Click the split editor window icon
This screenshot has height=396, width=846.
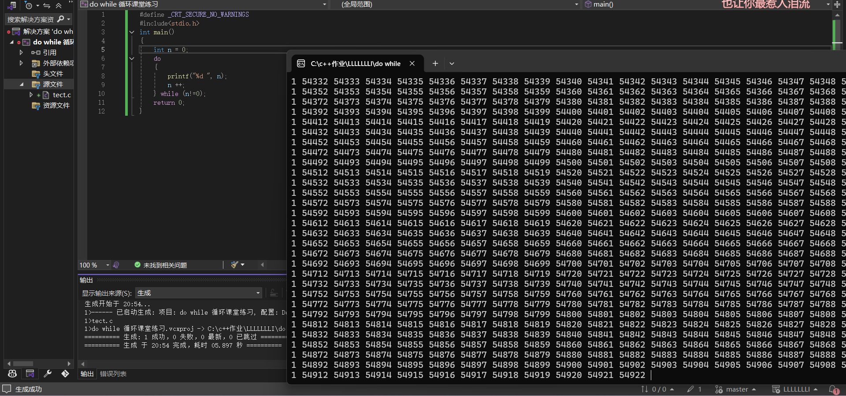click(837, 4)
